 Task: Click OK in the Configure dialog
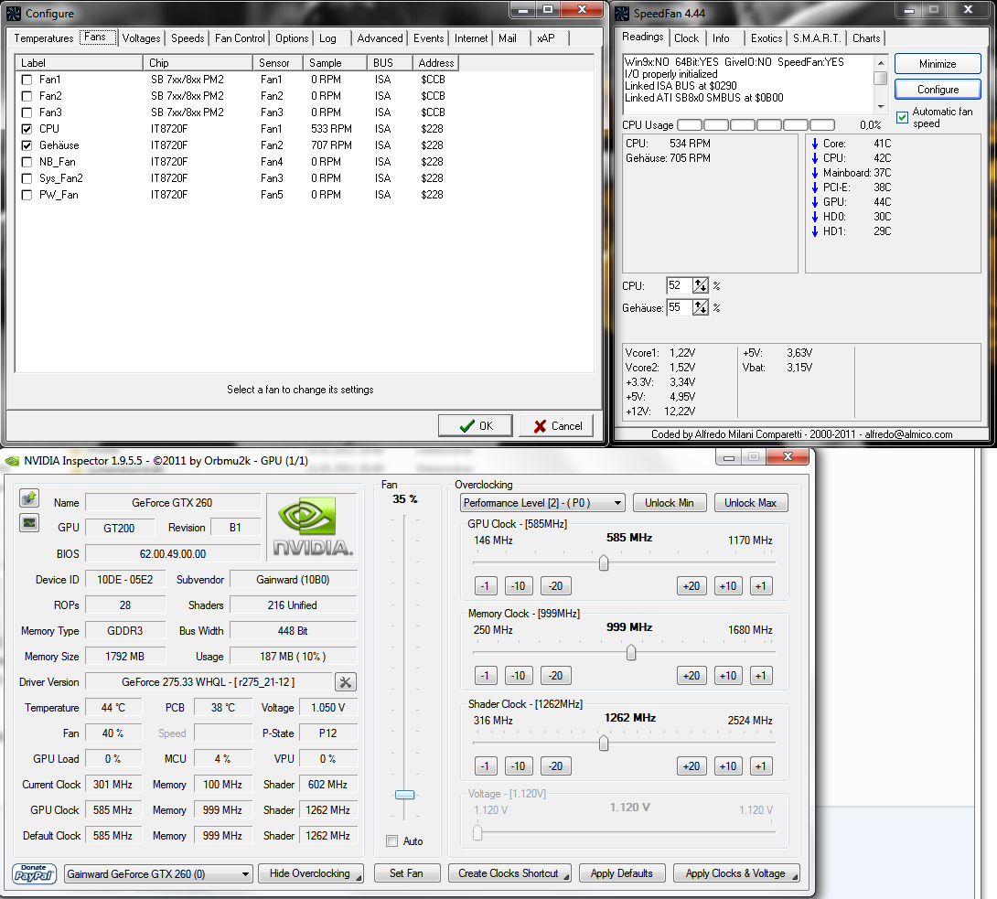[x=475, y=426]
